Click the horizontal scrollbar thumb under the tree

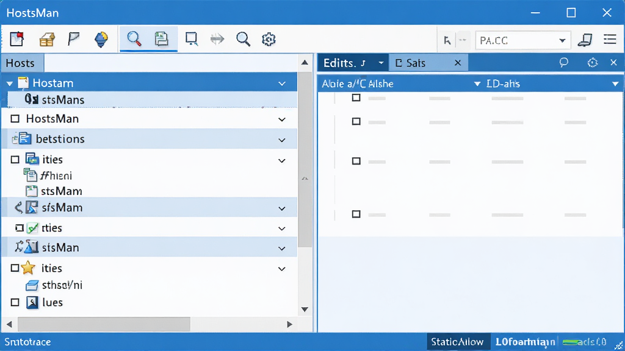(104, 324)
